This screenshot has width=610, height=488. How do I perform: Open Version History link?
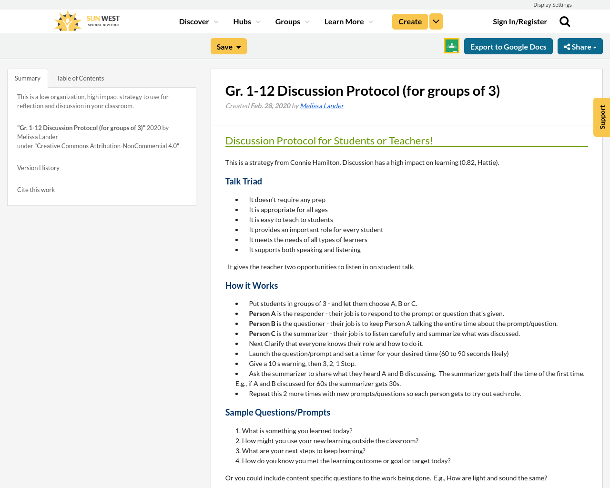(38, 167)
